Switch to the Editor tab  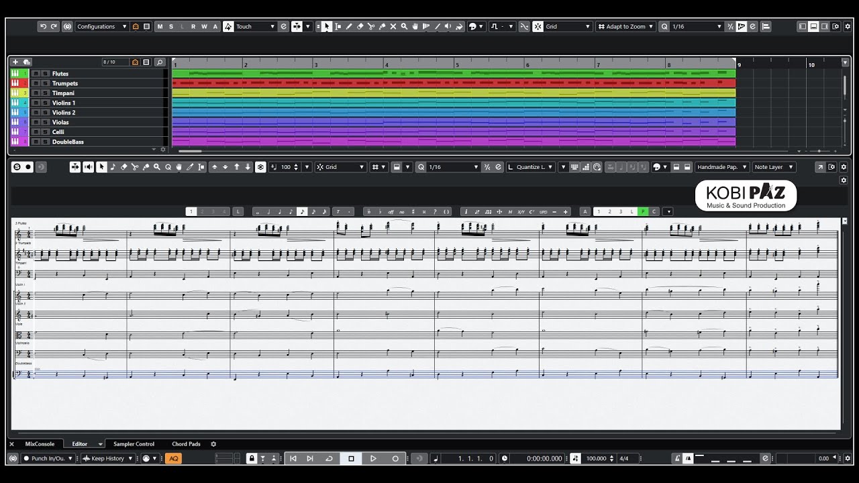(x=80, y=444)
